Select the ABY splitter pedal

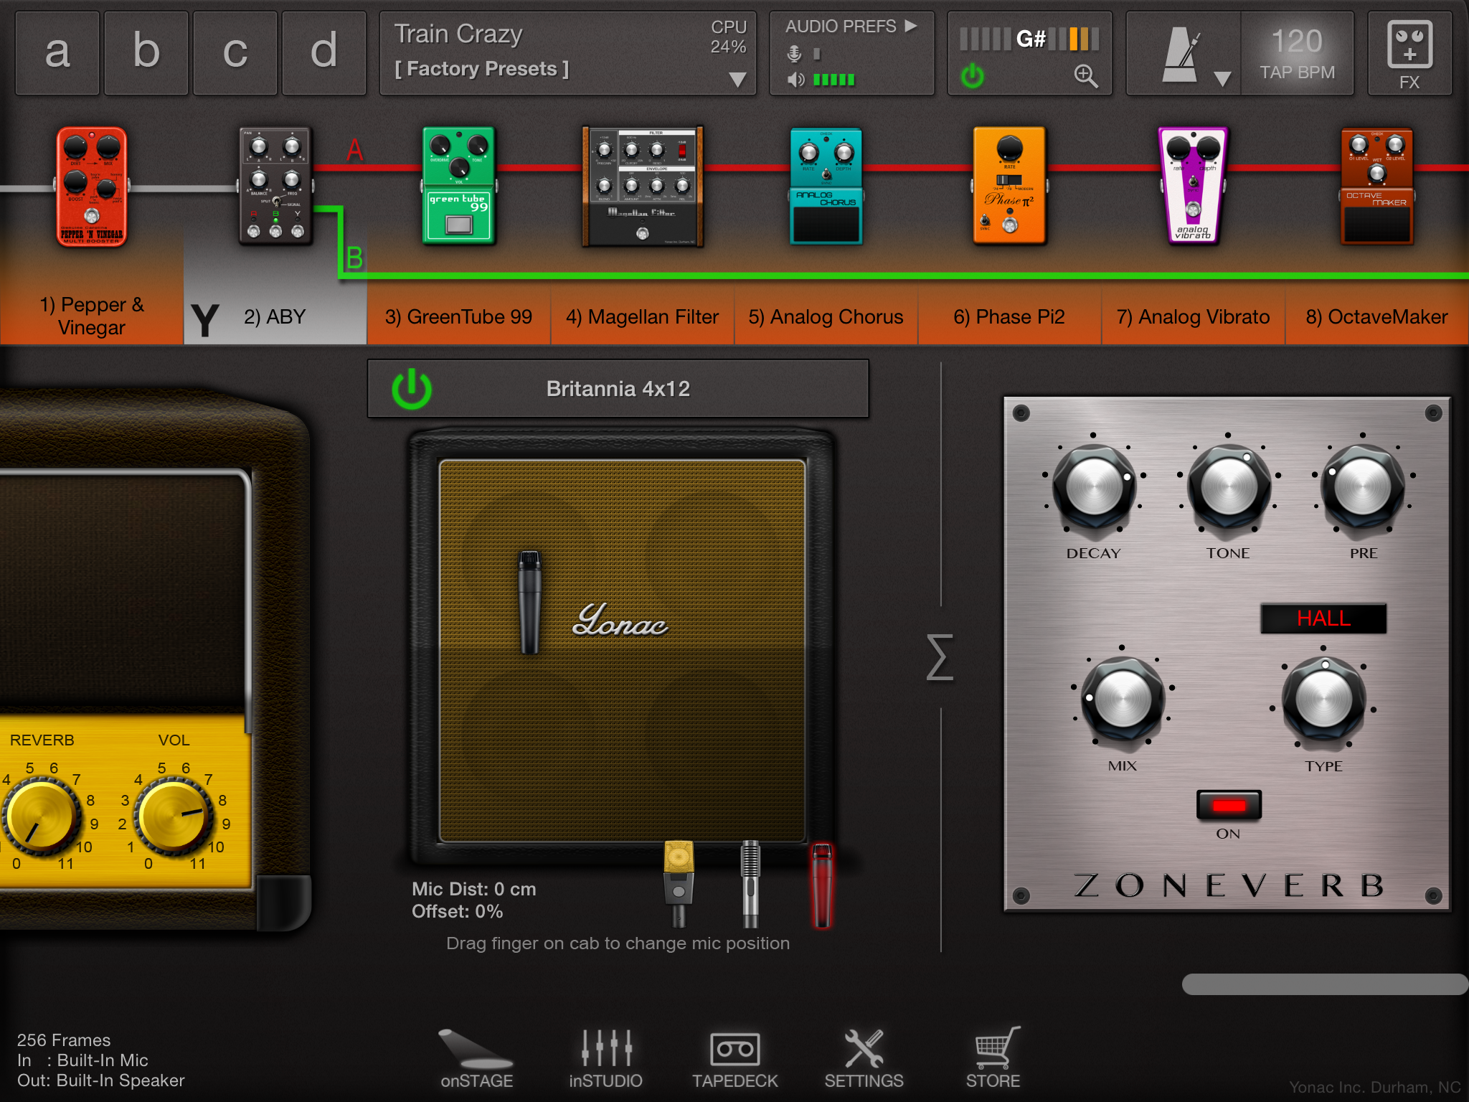click(x=275, y=187)
